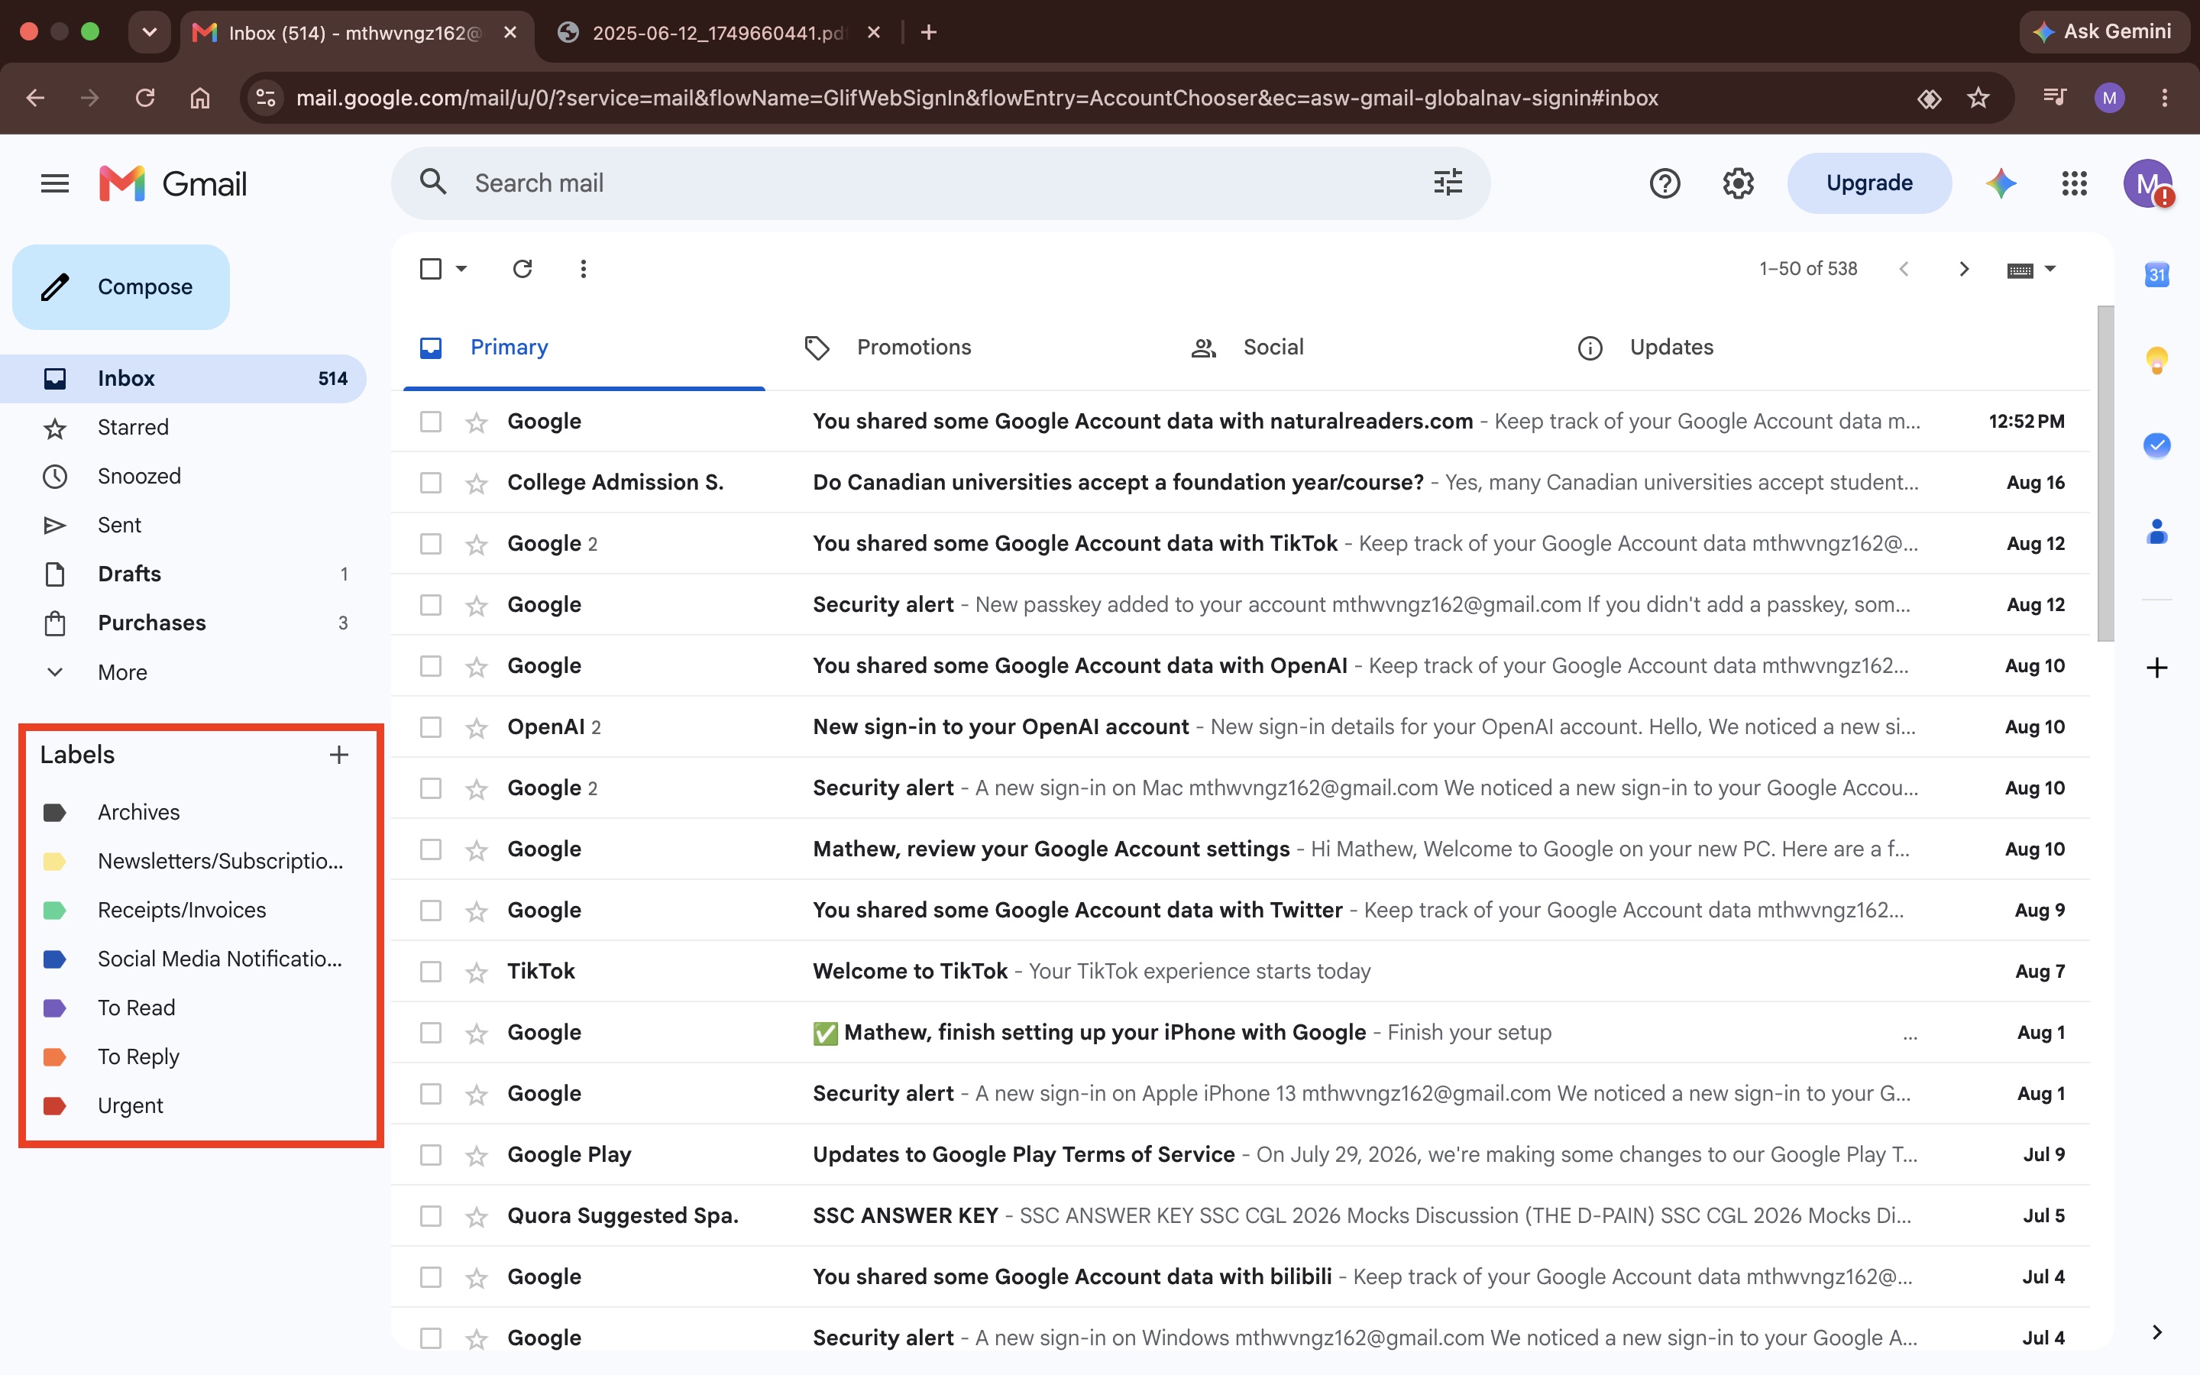Star the TikTok welcome email

pyautogui.click(x=477, y=972)
